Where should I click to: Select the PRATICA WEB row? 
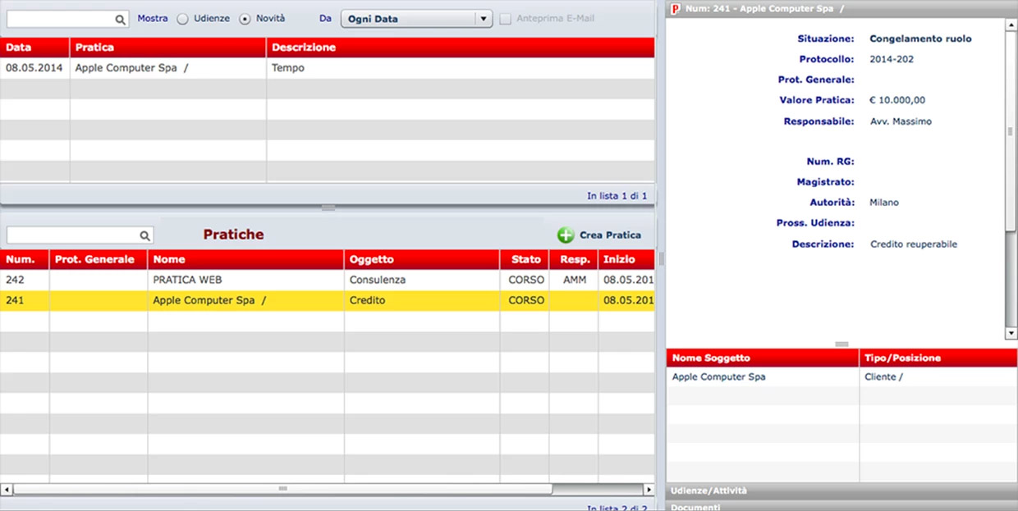328,280
